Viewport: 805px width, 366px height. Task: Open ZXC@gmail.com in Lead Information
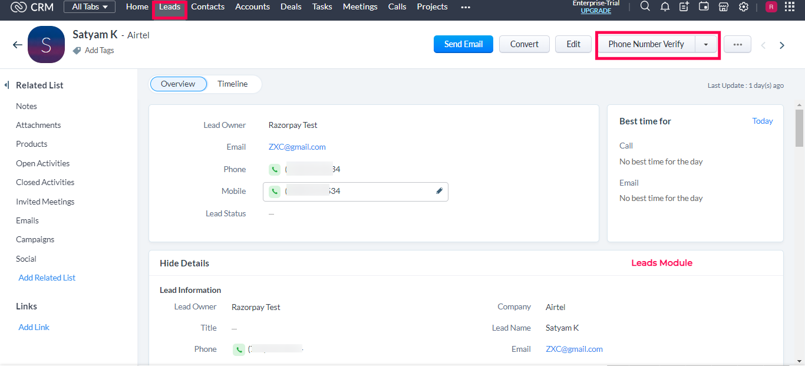tap(574, 349)
